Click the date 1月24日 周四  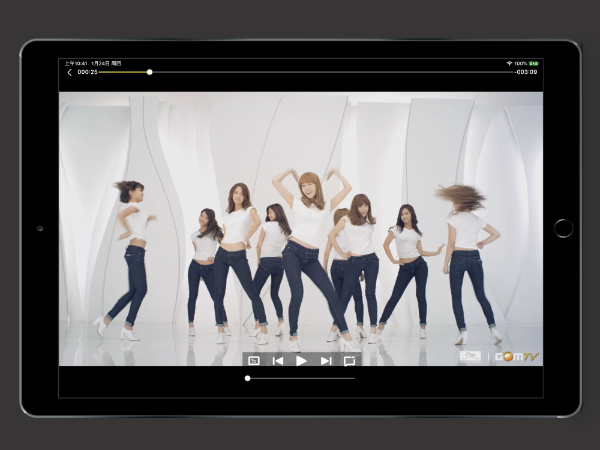coord(106,63)
